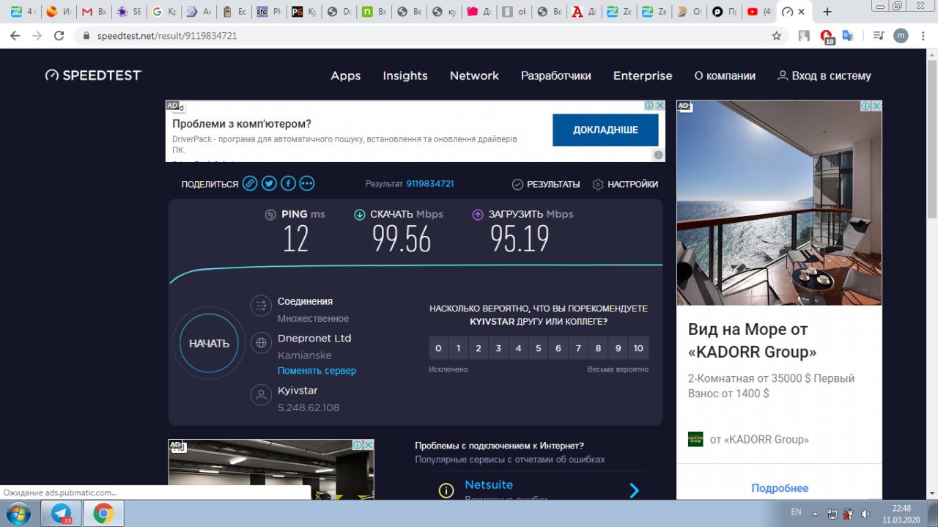
Task: Close the top DriverPack ad banner
Action: click(x=659, y=106)
